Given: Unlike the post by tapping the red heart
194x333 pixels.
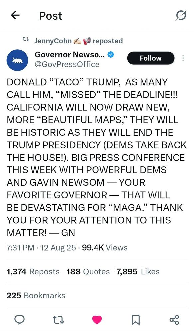Looking at the screenshot, I should [97, 320].
